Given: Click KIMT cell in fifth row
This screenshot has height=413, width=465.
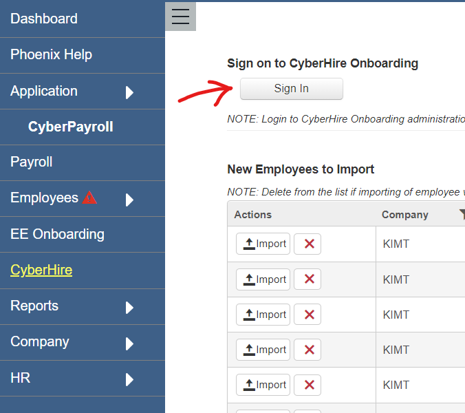Looking at the screenshot, I should click(x=420, y=385).
